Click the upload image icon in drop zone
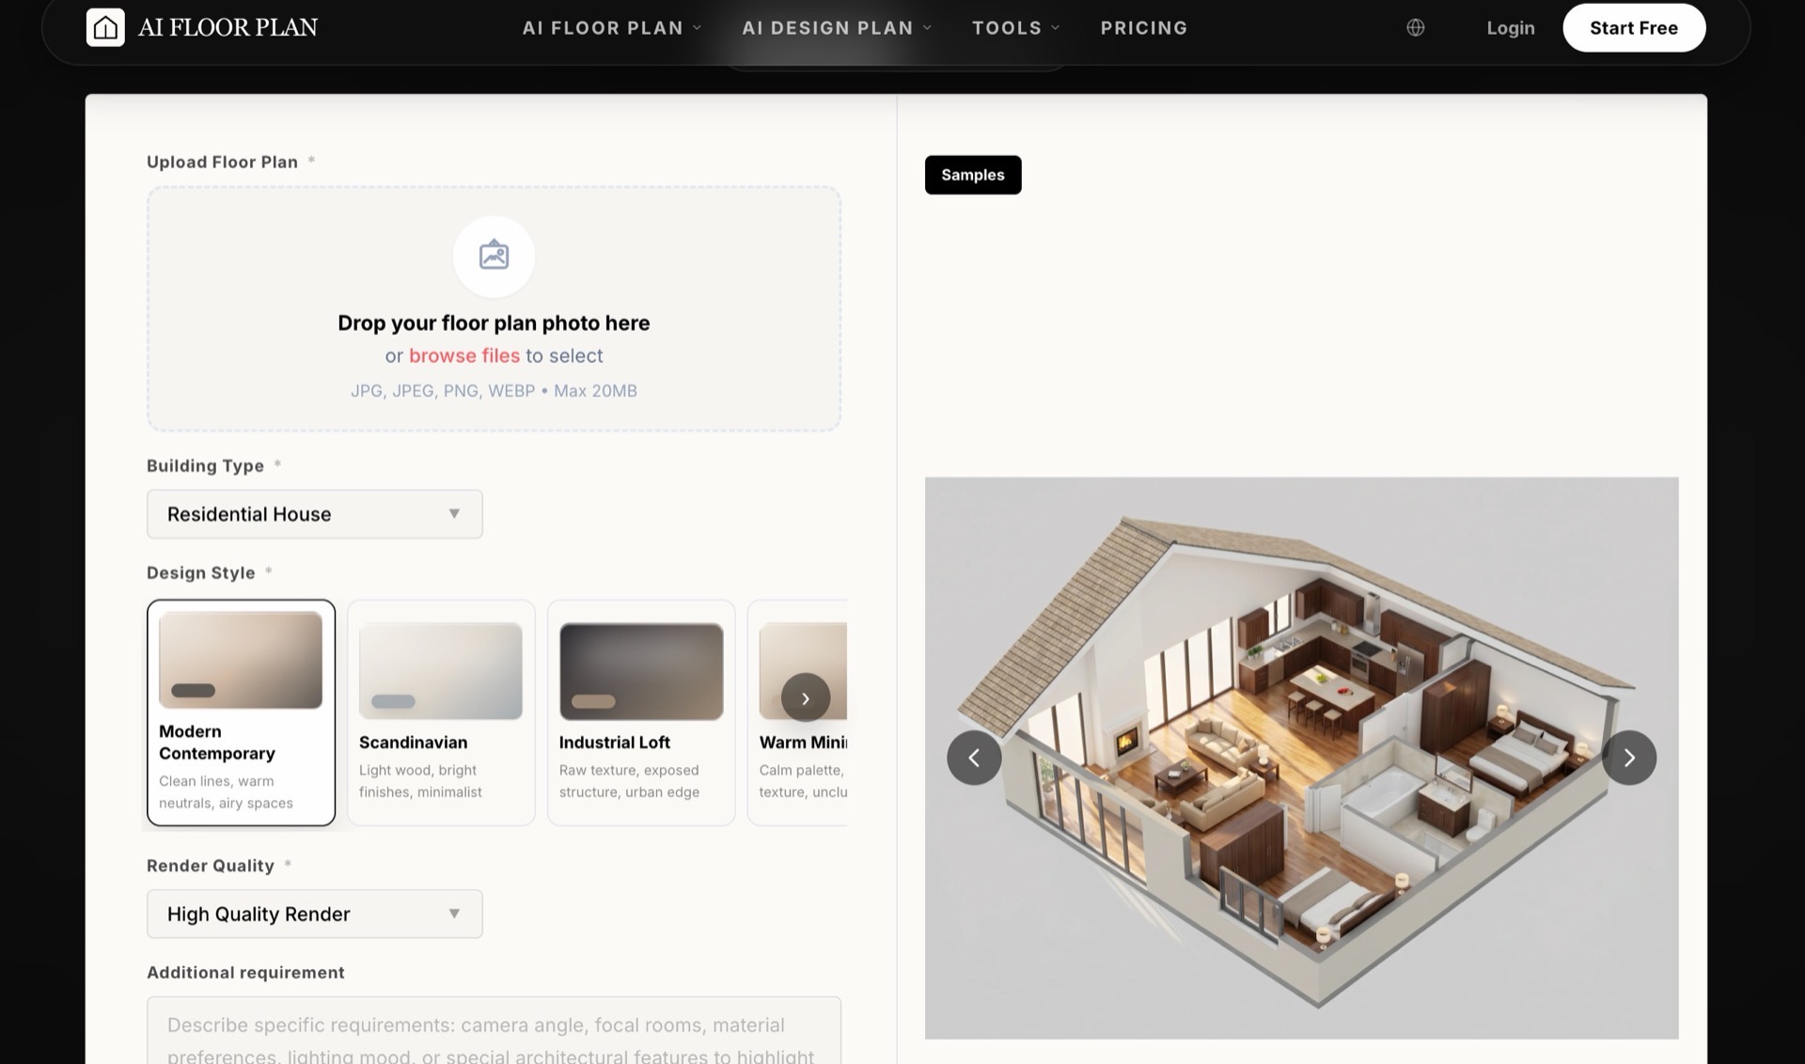The width and height of the screenshot is (1805, 1064). [x=494, y=256]
